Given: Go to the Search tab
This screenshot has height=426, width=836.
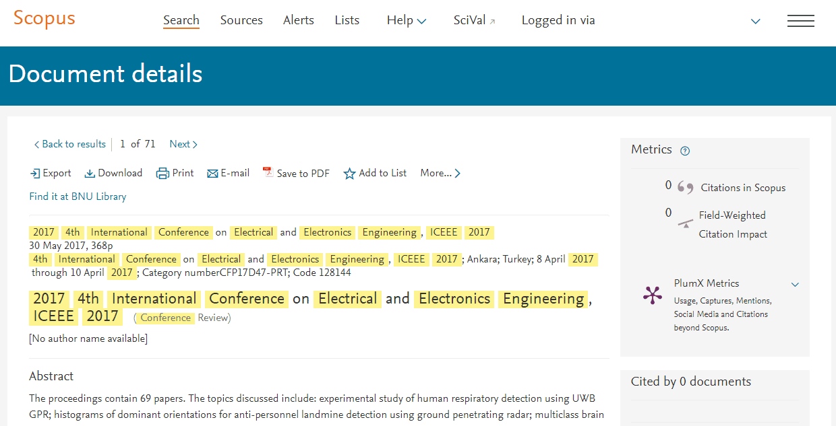Looking at the screenshot, I should [181, 20].
